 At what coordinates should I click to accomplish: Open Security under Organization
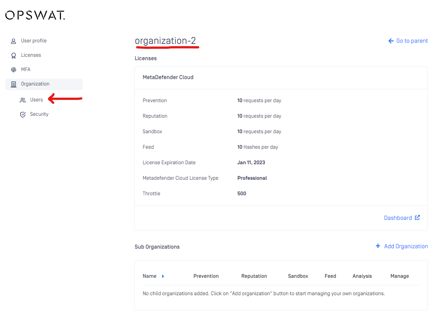(39, 114)
